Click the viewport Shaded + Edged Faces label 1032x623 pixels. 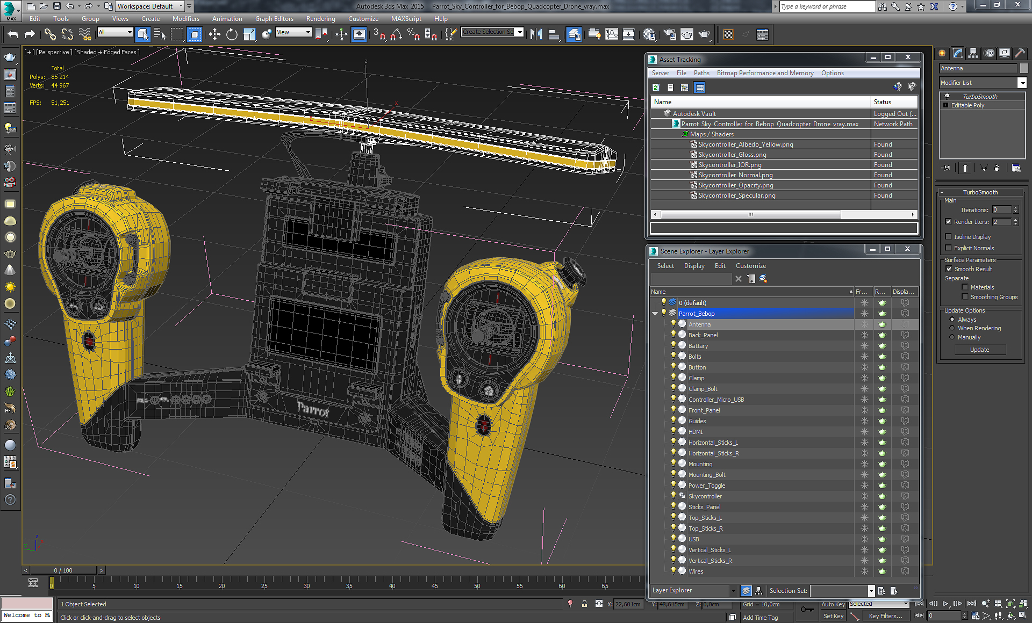(107, 52)
